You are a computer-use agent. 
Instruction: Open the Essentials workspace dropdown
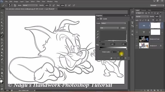(157, 5)
